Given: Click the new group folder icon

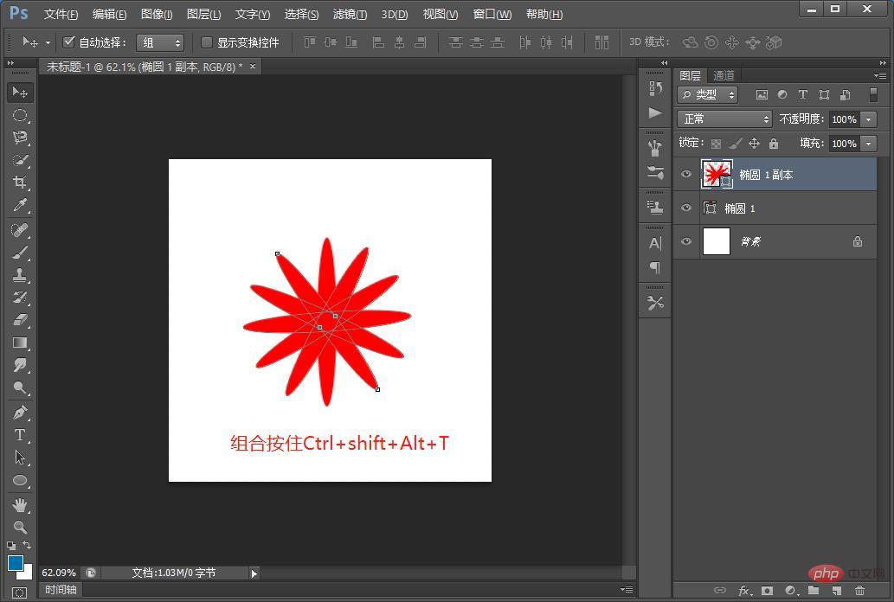Looking at the screenshot, I should click(813, 591).
